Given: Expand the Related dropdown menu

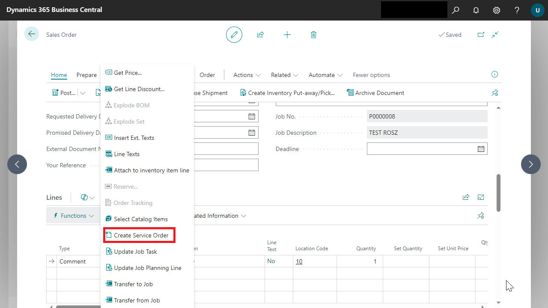Looking at the screenshot, I should point(284,75).
